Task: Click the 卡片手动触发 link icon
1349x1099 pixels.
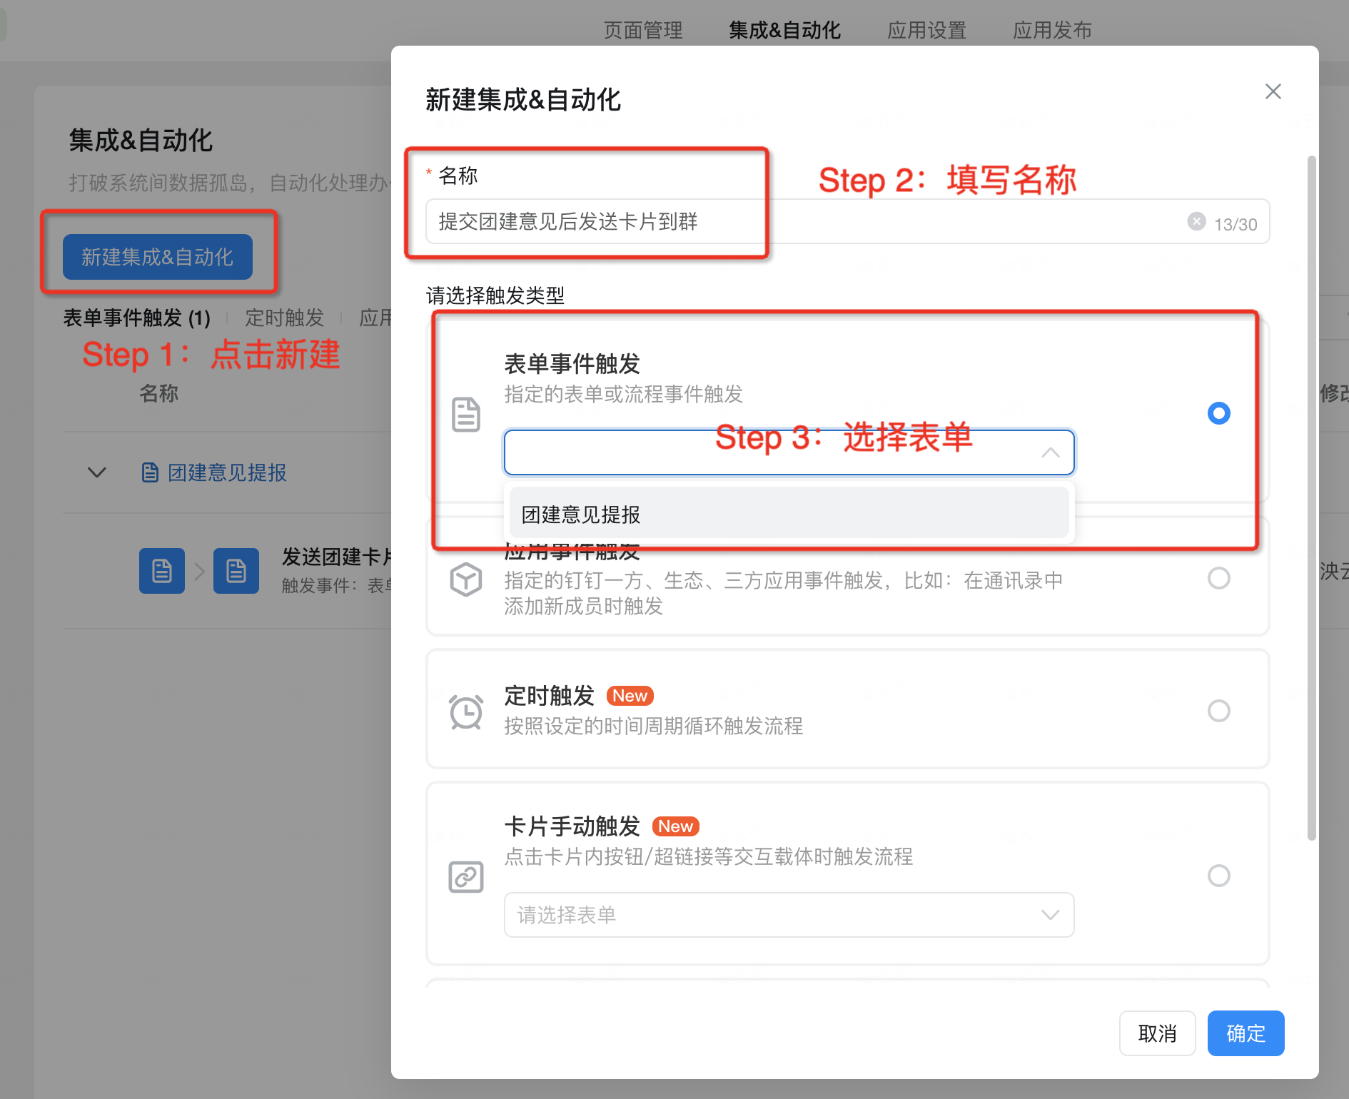Action: tap(466, 876)
